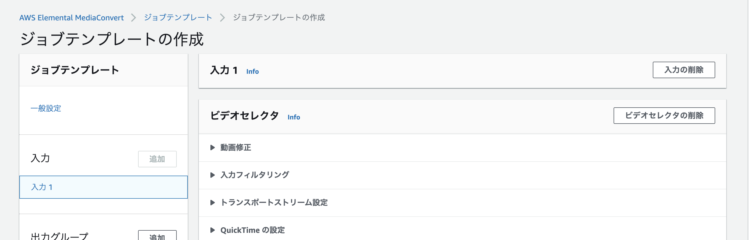Navigate to AWS Elemental MediaConvert breadcrumb
Viewport: 750px width, 240px height.
[x=71, y=17]
